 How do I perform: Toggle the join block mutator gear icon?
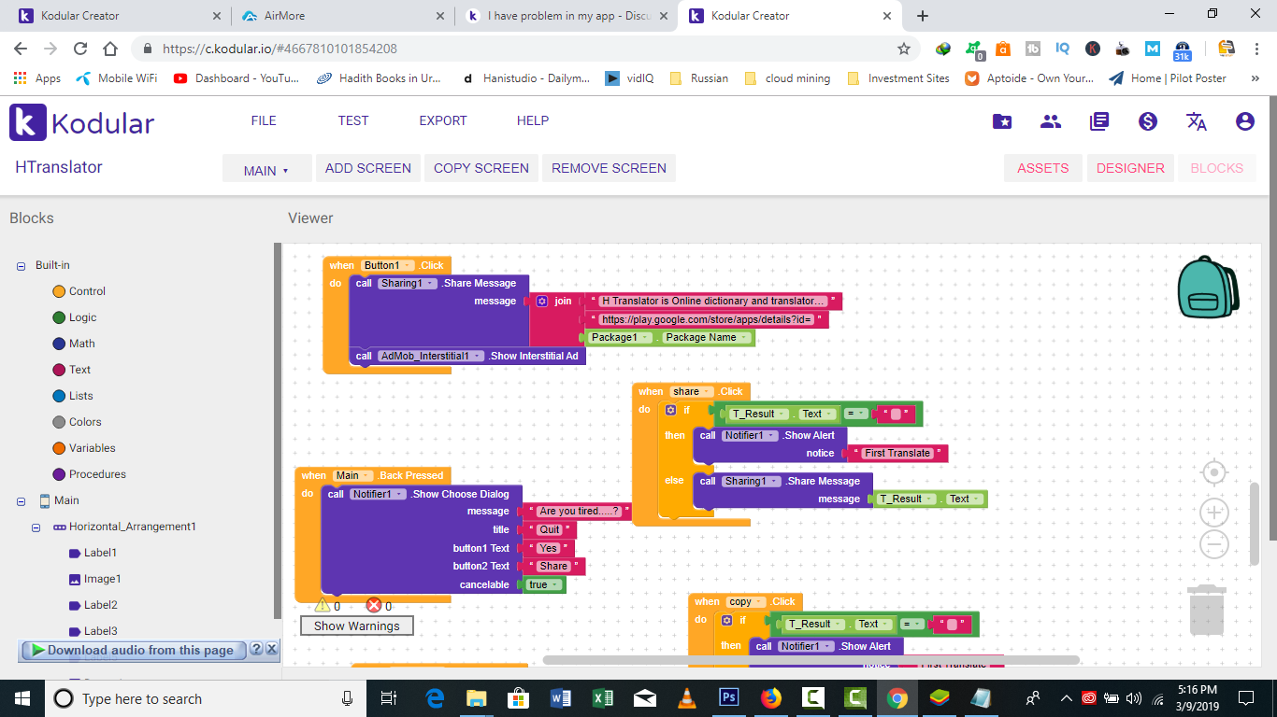coord(542,301)
